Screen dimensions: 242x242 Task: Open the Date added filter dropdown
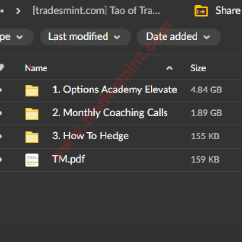179,37
